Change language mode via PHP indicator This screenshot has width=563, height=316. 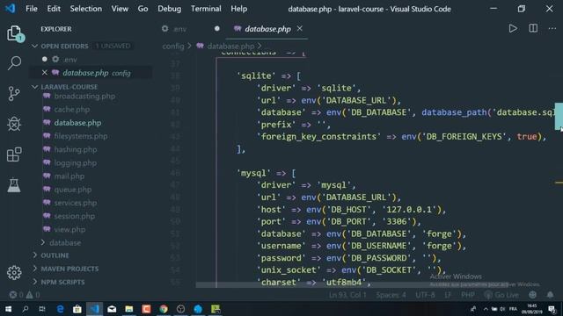click(468, 295)
